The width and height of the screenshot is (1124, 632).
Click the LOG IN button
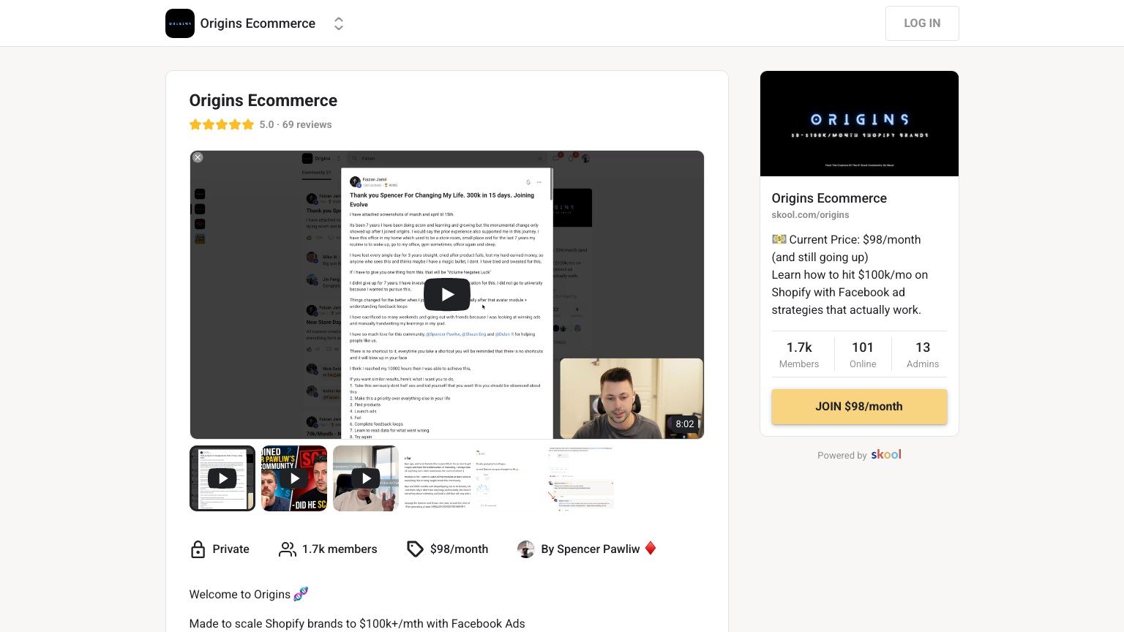click(922, 23)
